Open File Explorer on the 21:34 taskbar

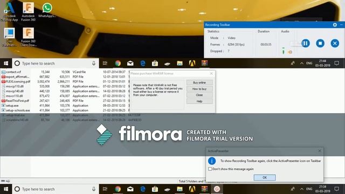tap(180, 189)
